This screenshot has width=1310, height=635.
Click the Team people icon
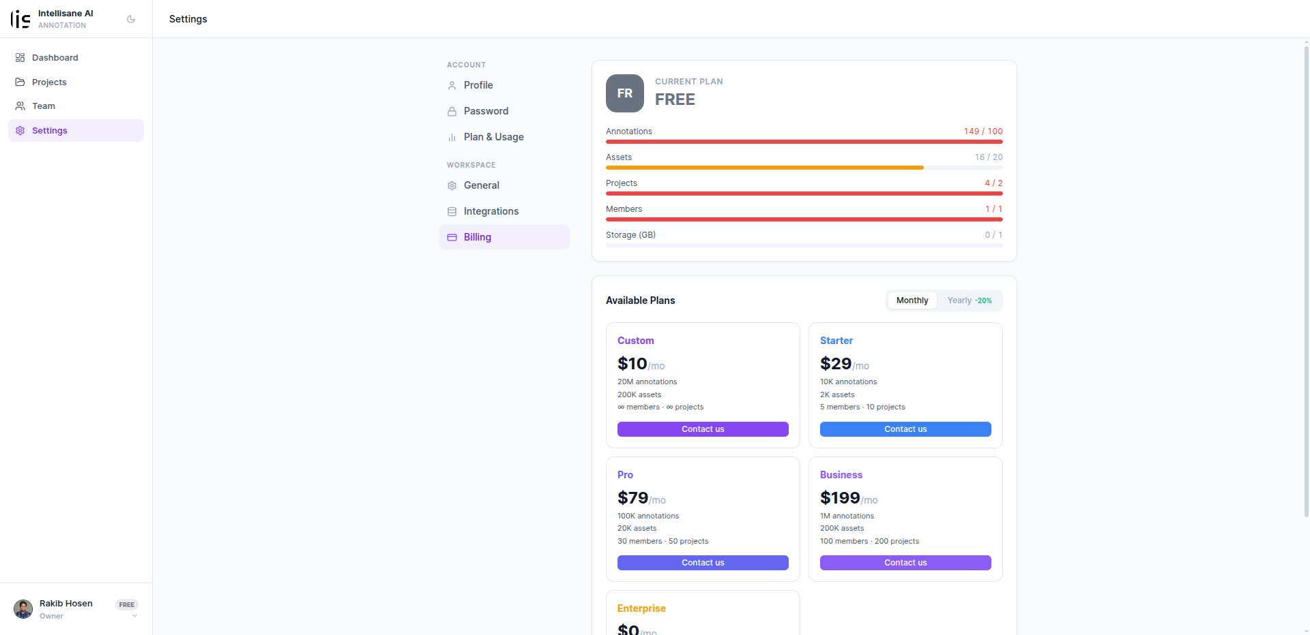click(x=20, y=106)
